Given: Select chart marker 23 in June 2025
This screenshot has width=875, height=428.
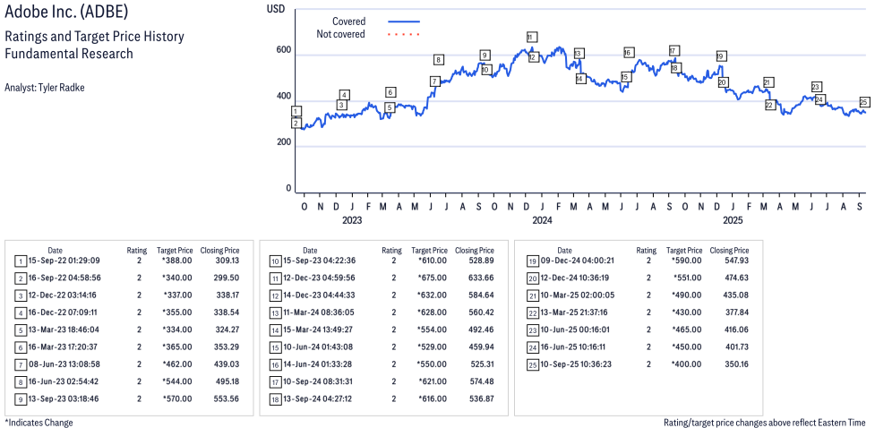Looking at the screenshot, I should click(816, 87).
